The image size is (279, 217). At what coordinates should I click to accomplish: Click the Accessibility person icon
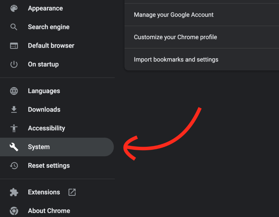click(14, 128)
